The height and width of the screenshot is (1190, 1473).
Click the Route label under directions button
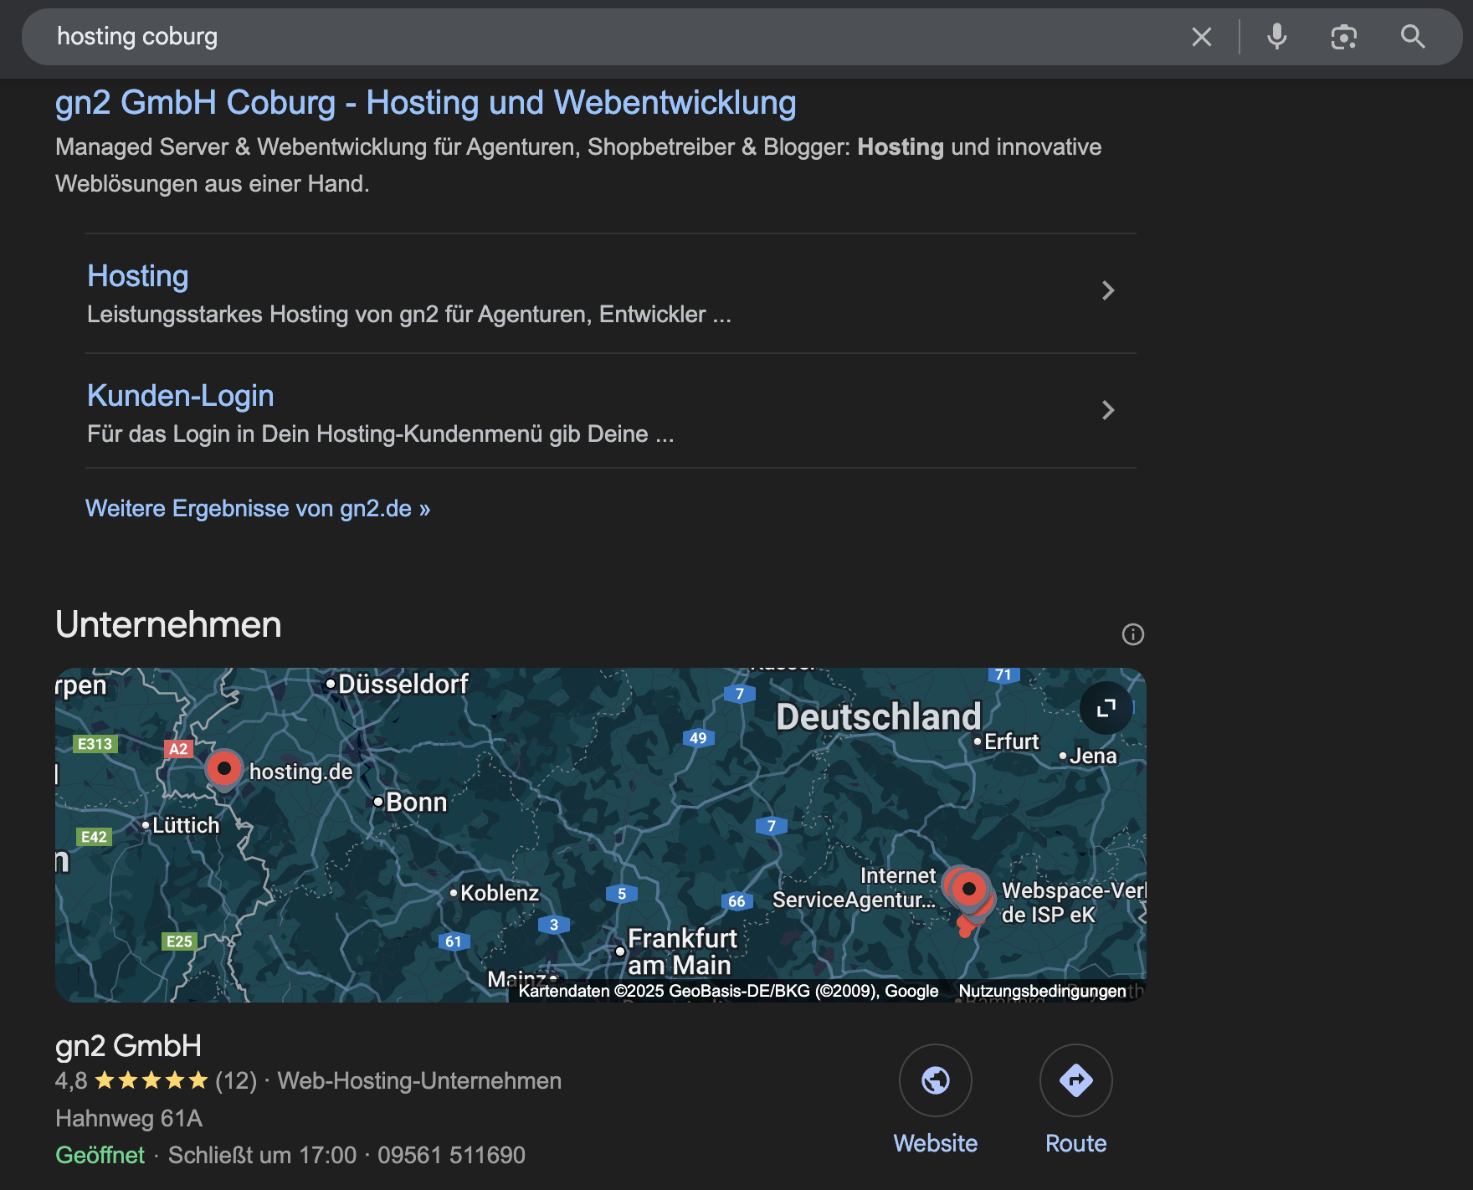pyautogui.click(x=1075, y=1143)
